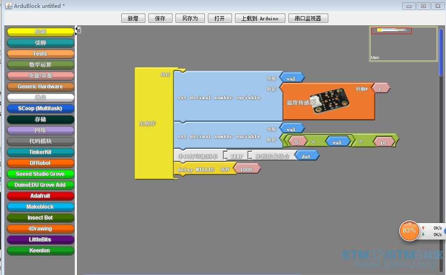The width and height of the screenshot is (446, 275).
Task: Open the 引脚 block category
Action: [x=40, y=42]
